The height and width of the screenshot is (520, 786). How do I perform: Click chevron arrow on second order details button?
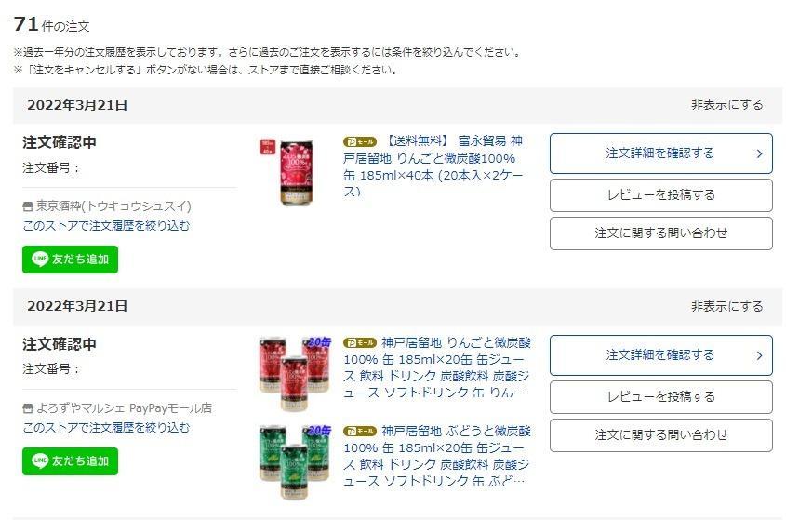(x=759, y=355)
